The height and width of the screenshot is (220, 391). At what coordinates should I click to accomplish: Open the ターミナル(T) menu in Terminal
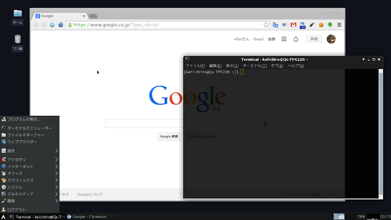[255, 66]
